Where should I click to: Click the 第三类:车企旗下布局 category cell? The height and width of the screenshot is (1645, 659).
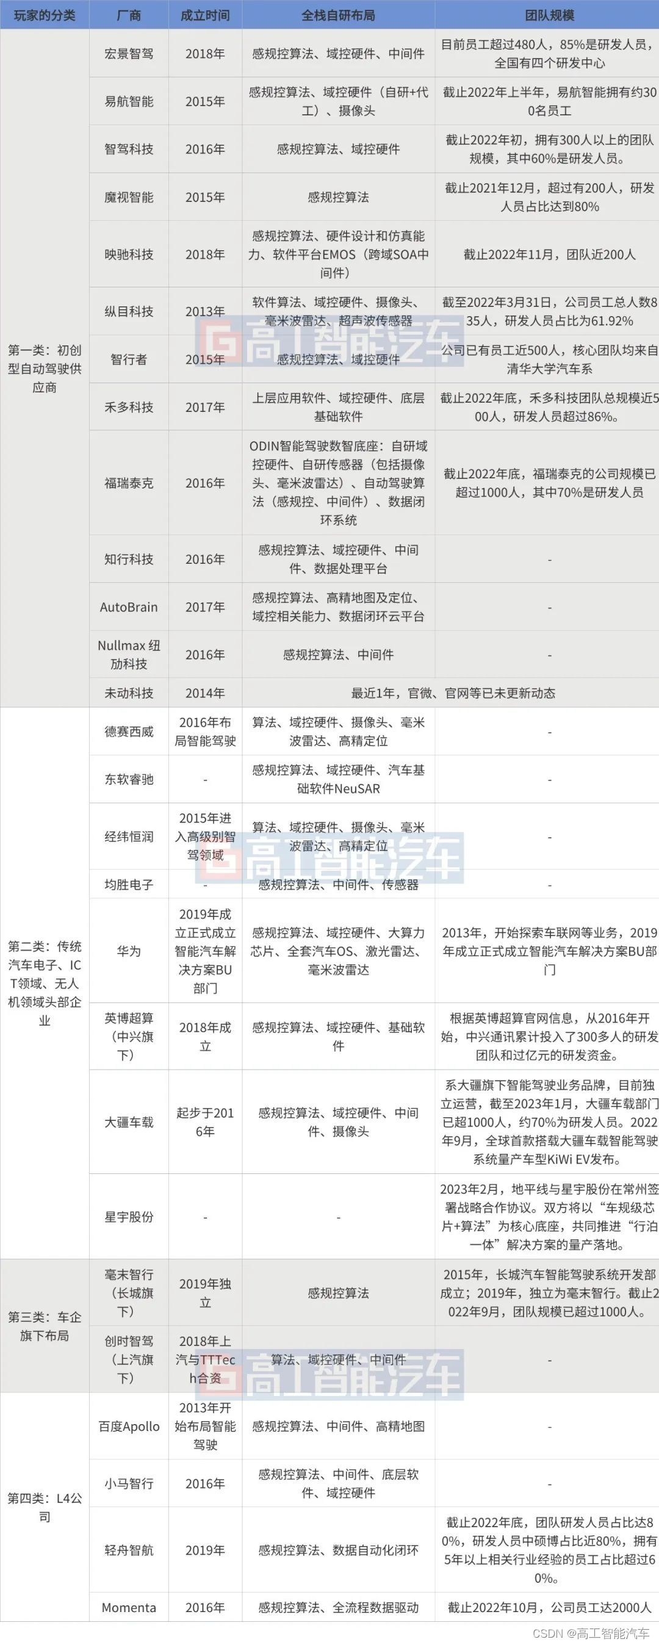pos(45,1326)
